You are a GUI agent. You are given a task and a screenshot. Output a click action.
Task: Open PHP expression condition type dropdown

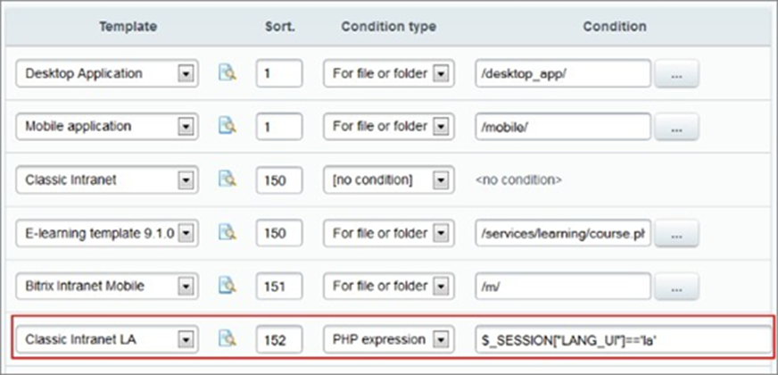pyautogui.click(x=439, y=339)
